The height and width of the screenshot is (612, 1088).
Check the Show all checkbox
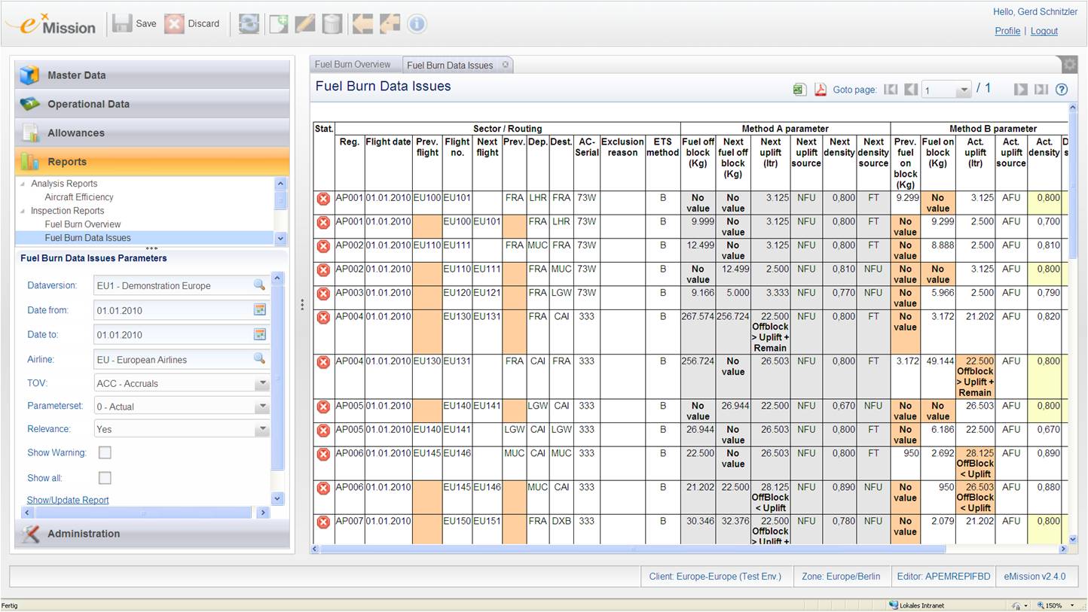pyautogui.click(x=105, y=478)
